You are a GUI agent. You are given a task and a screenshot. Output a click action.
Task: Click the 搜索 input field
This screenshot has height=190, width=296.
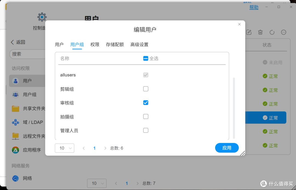coord(27,54)
